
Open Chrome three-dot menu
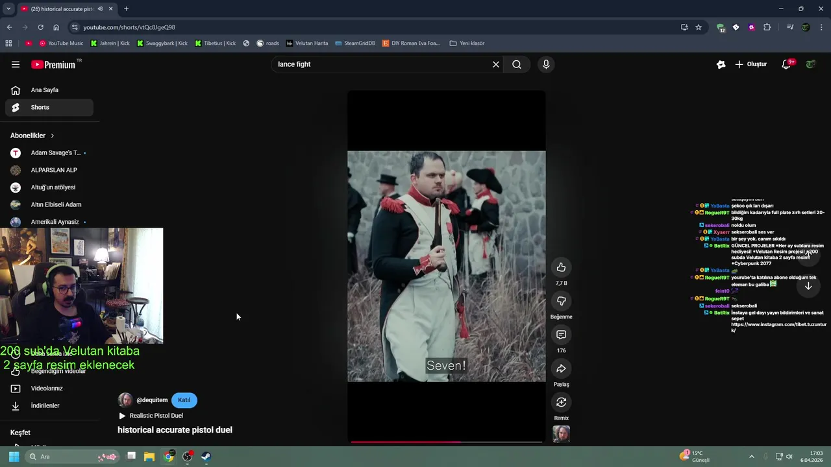coord(822,27)
